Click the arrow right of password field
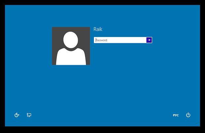 click(x=149, y=40)
